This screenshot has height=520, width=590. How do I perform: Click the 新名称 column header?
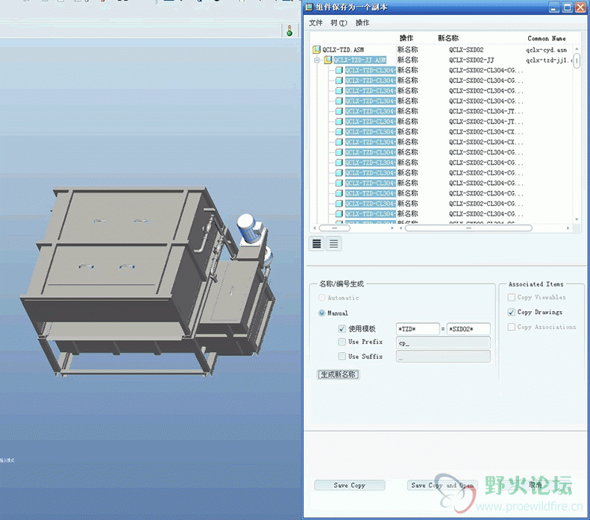point(448,38)
